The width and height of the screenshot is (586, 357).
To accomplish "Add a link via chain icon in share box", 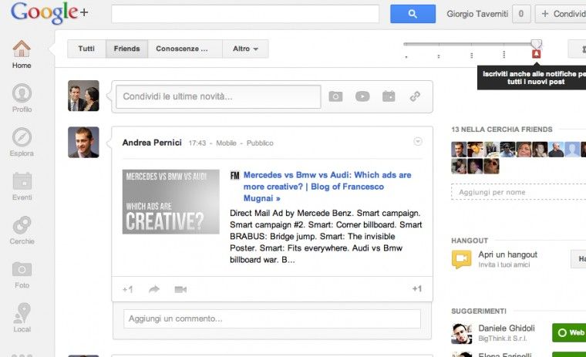I will coord(415,96).
